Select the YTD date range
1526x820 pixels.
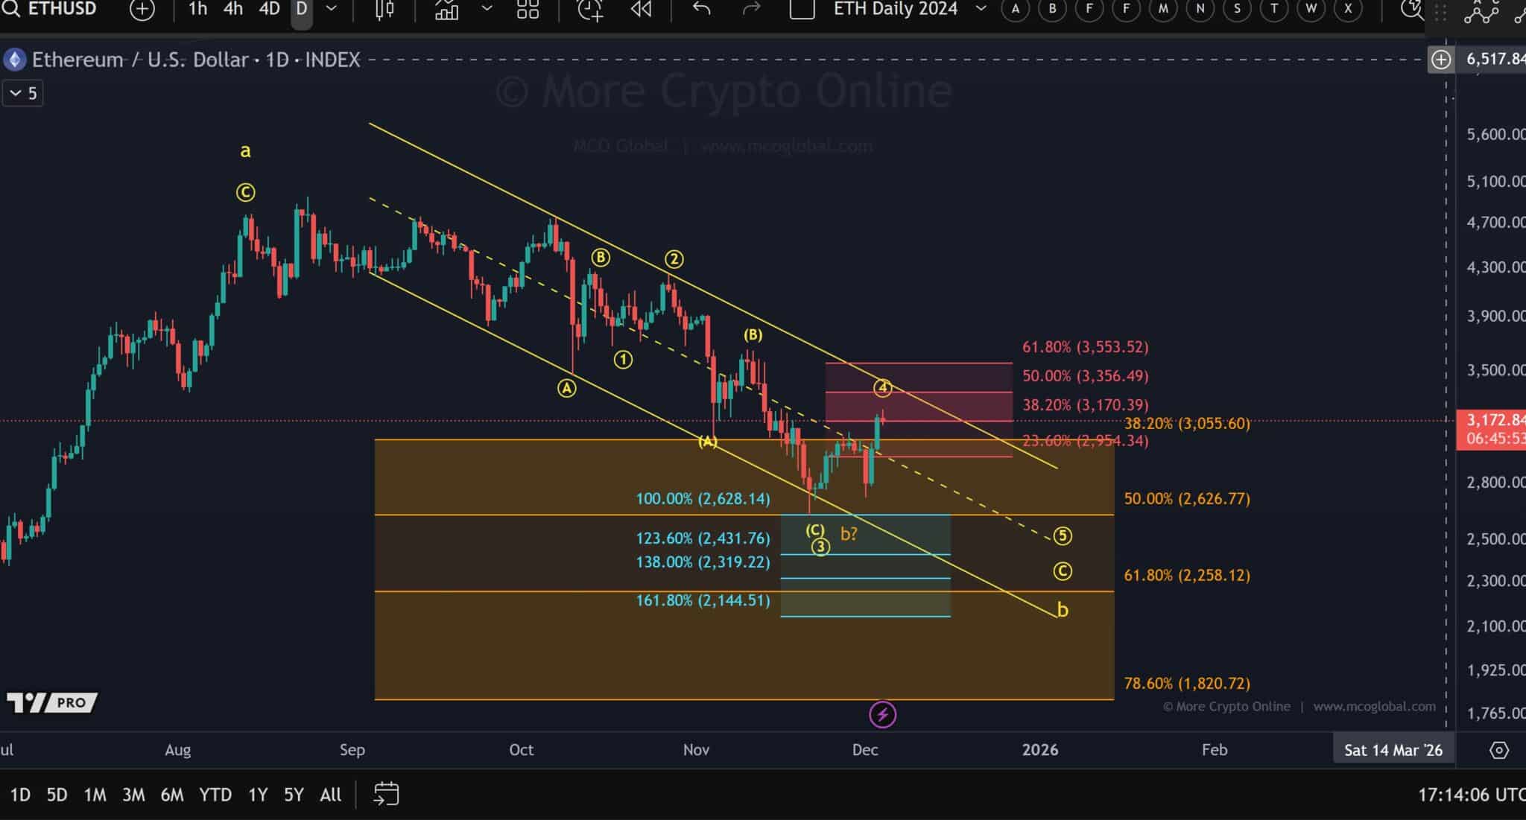(x=215, y=795)
